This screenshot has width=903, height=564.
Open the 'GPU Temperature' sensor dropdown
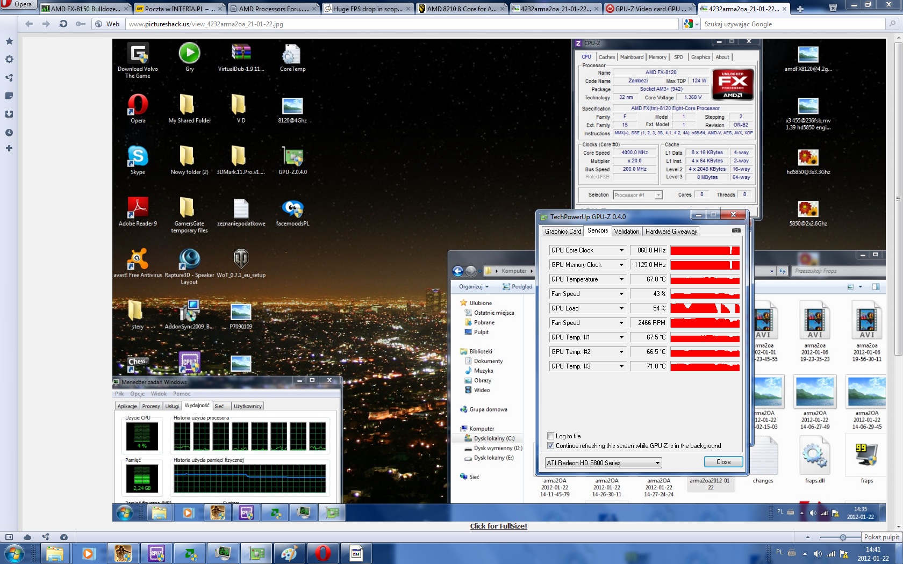pos(621,279)
